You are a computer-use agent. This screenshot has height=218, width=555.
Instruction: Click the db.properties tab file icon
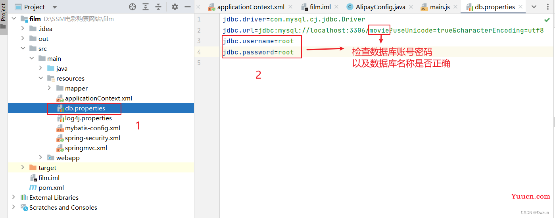click(x=469, y=7)
